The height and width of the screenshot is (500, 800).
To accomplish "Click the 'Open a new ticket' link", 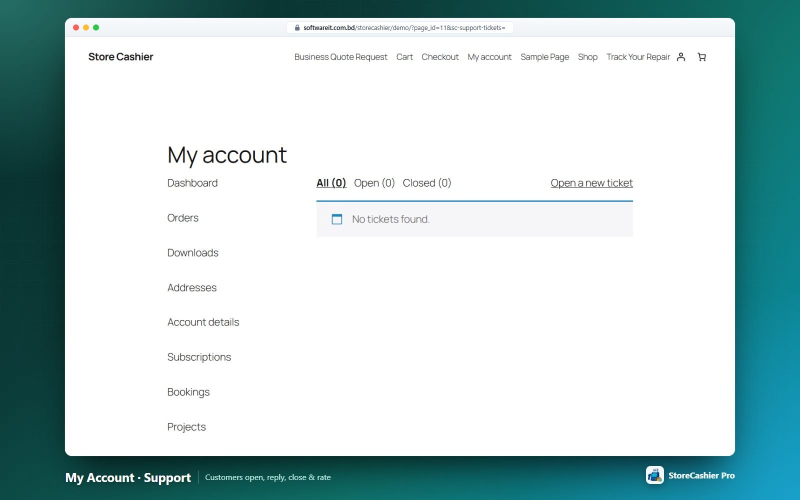I will coord(592,183).
